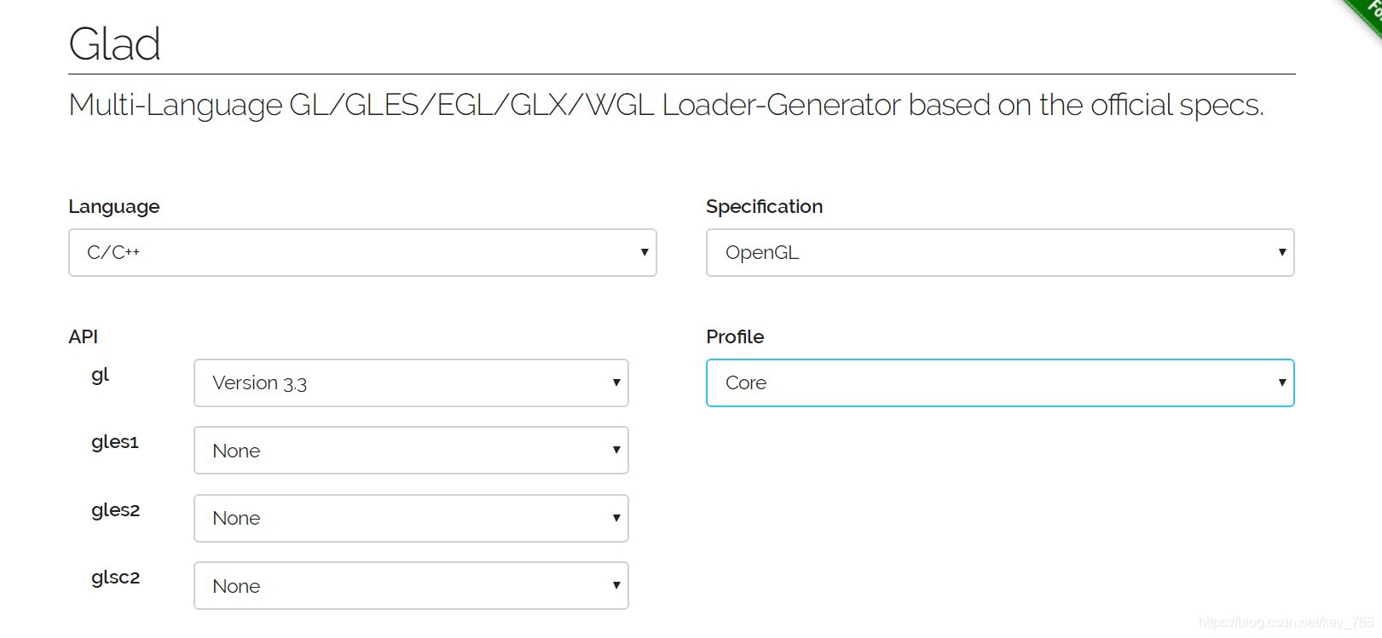
Task: Click the Language field label
Action: 114,207
